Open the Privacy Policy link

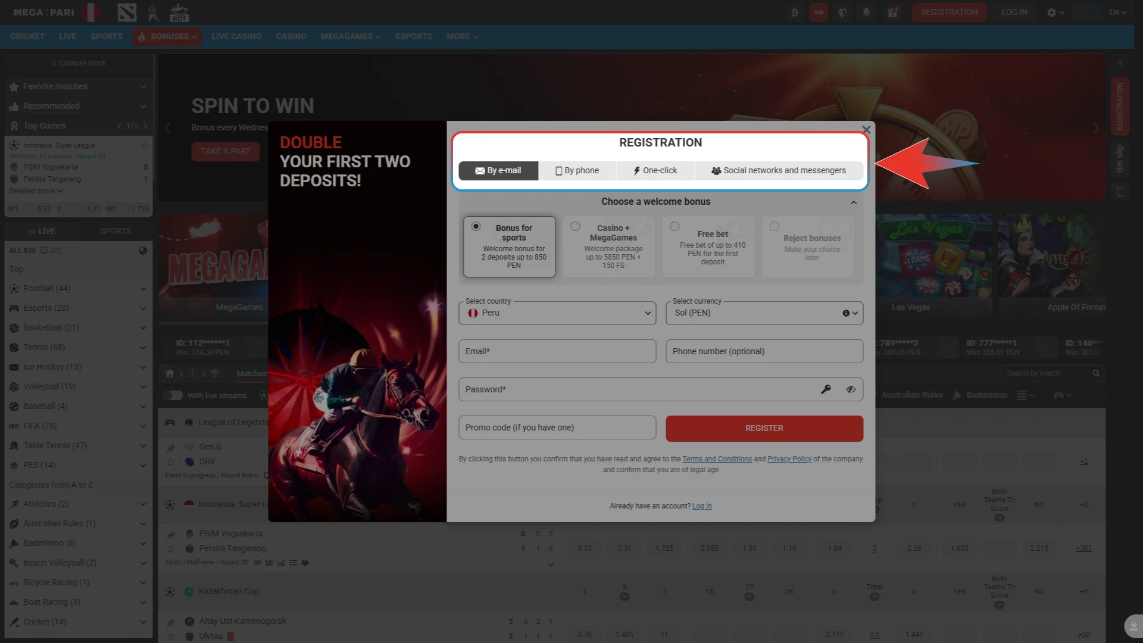789,459
